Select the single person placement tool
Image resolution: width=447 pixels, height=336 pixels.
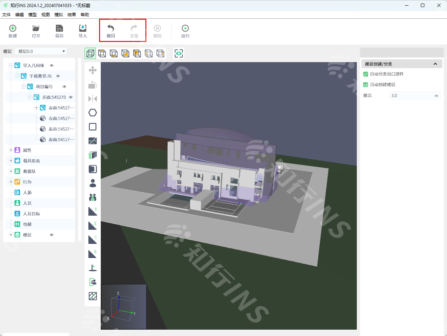[x=93, y=183]
